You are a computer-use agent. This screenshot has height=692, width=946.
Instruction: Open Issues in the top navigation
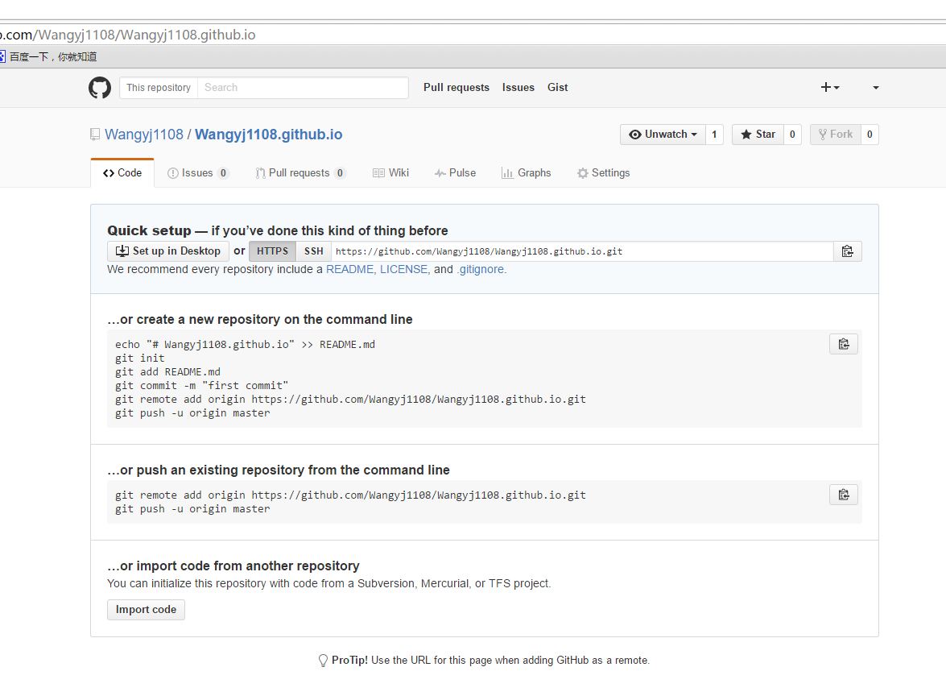(518, 88)
